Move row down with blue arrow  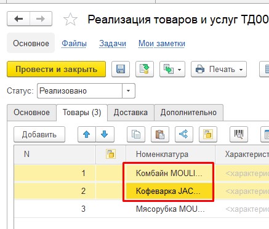pyautogui.click(x=105, y=134)
